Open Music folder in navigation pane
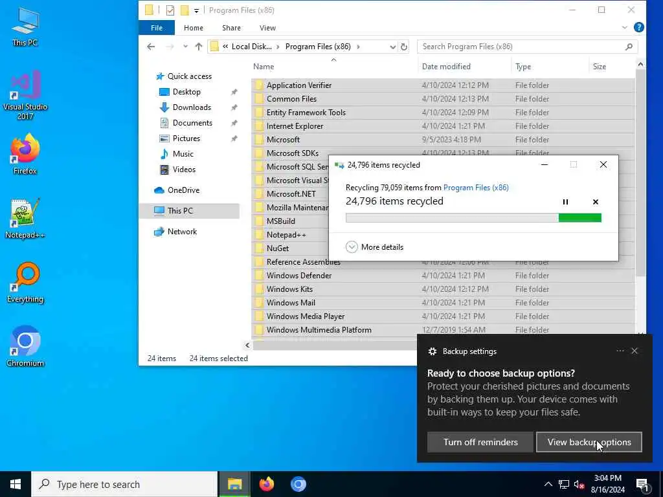The height and width of the screenshot is (497, 663). pos(183,154)
